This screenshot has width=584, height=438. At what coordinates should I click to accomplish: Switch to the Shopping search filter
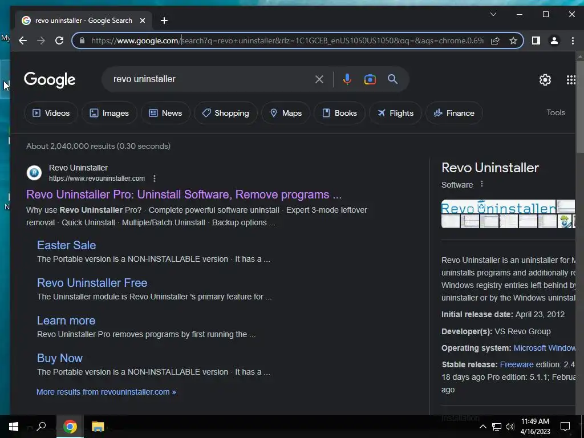(x=225, y=113)
